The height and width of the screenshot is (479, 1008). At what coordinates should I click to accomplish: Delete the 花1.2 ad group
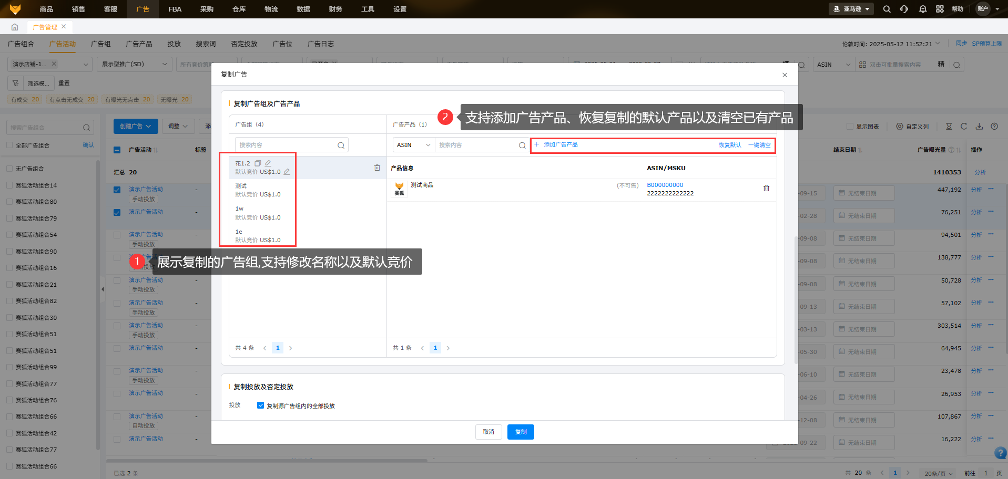(377, 168)
